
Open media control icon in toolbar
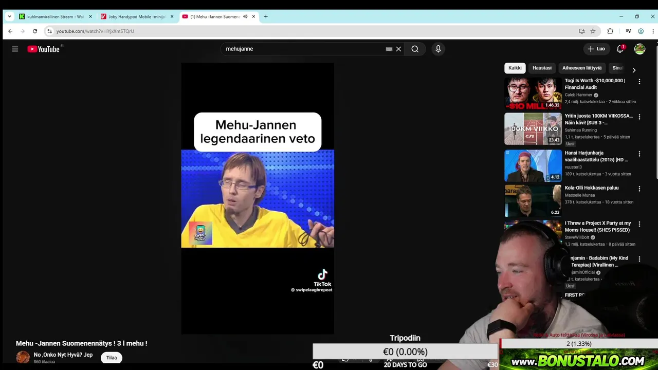tap(628, 31)
